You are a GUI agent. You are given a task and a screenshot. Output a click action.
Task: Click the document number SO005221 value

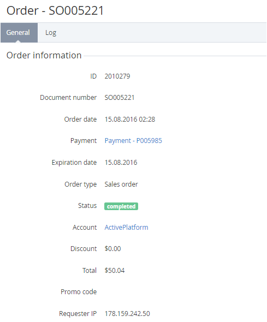(x=120, y=97)
